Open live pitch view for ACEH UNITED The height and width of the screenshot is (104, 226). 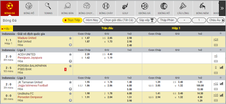coord(216,61)
